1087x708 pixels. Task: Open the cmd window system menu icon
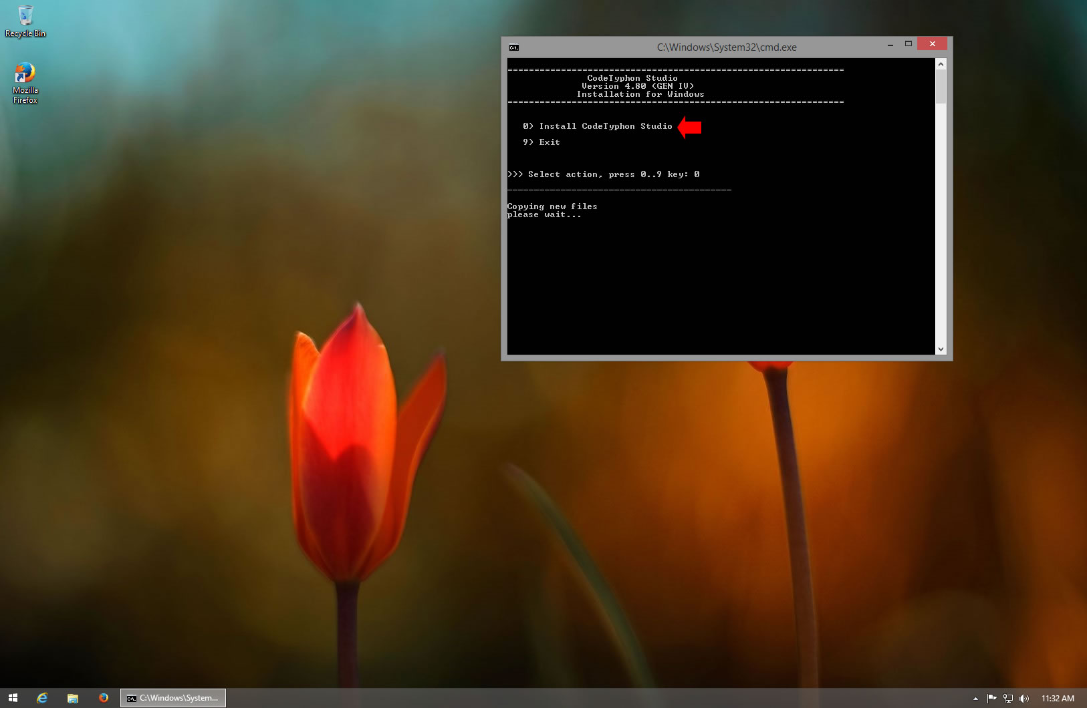513,47
